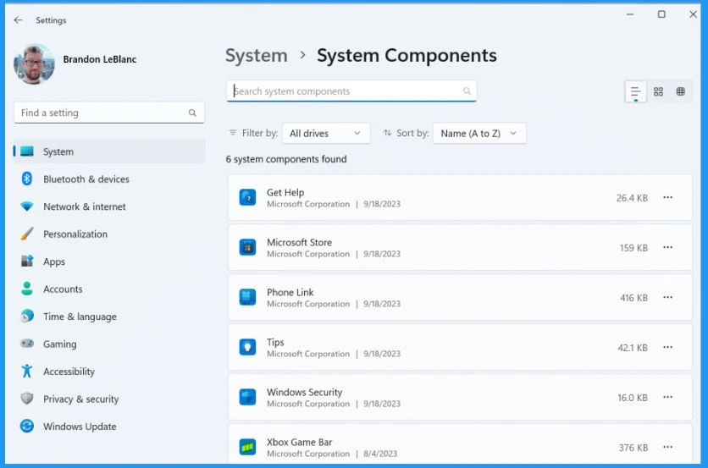The height and width of the screenshot is (468, 708).
Task: Select Accessibility in sidebar
Action: [x=108, y=372]
